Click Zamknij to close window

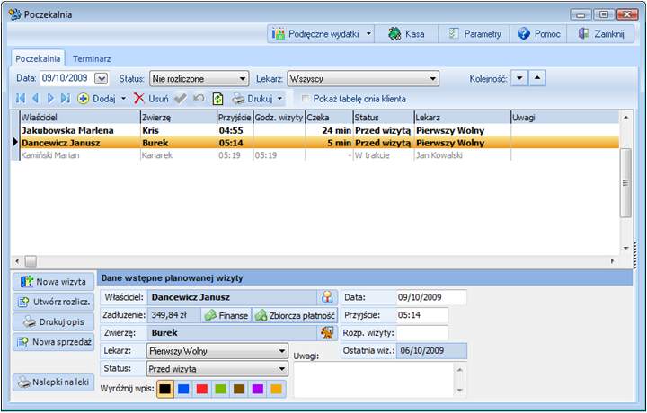tap(601, 34)
